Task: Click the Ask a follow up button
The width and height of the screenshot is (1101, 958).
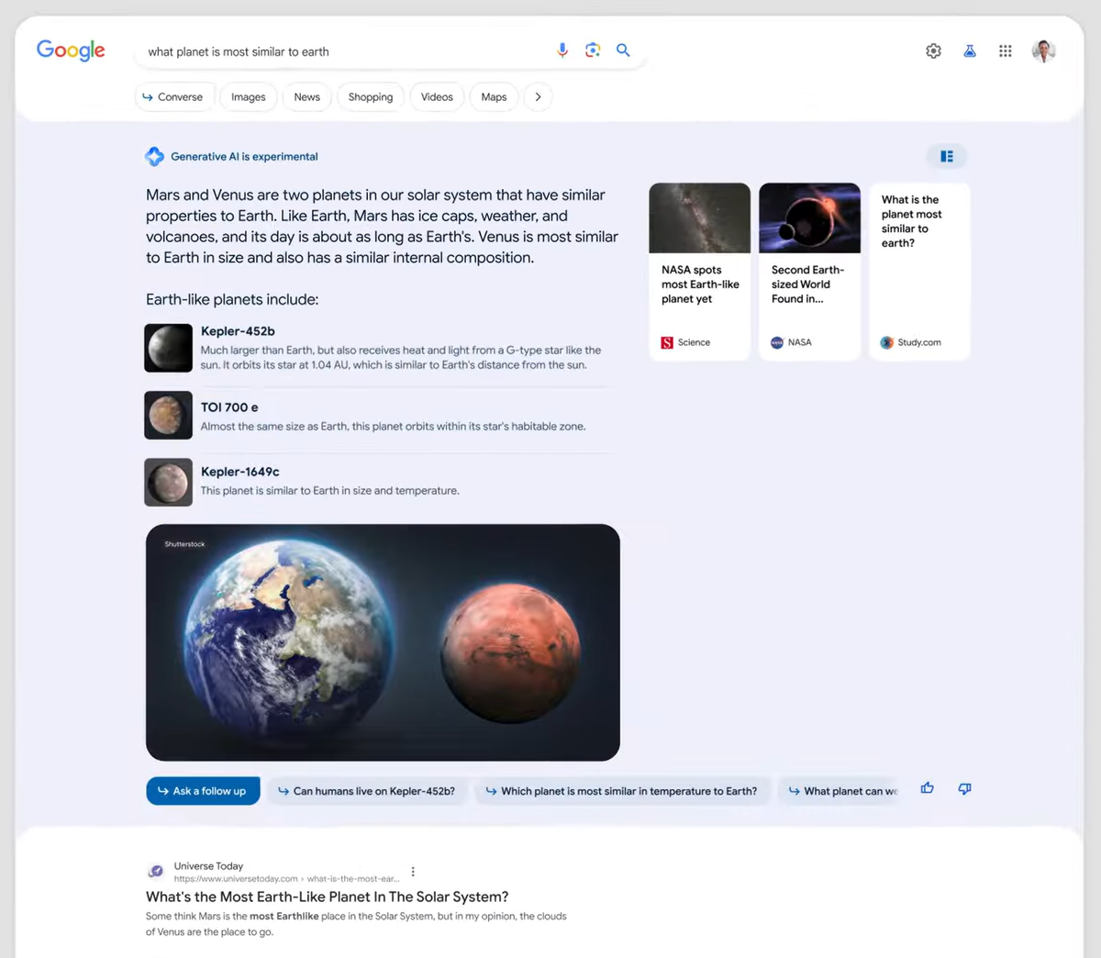Action: pos(203,791)
